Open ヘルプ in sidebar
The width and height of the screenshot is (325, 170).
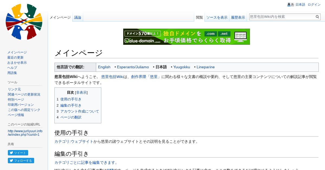pyautogui.click(x=12, y=68)
